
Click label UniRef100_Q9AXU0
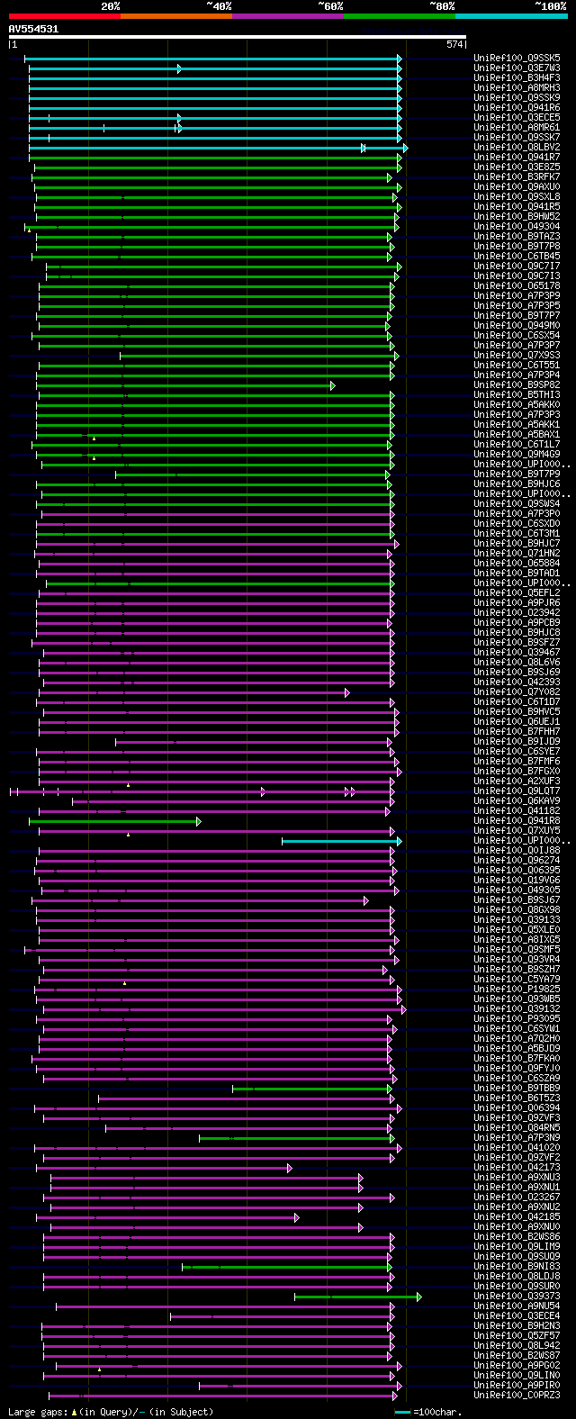tap(517, 186)
